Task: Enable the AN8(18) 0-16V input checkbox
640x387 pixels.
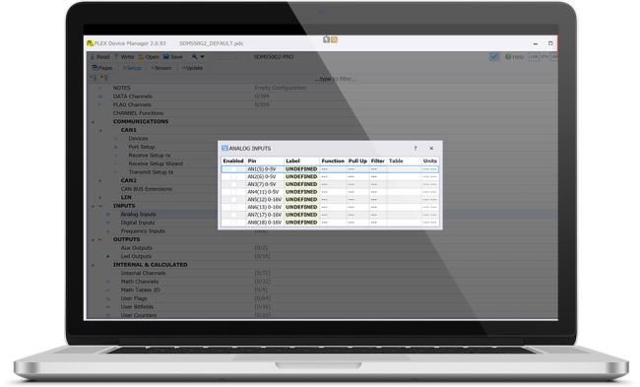Action: pos(233,223)
